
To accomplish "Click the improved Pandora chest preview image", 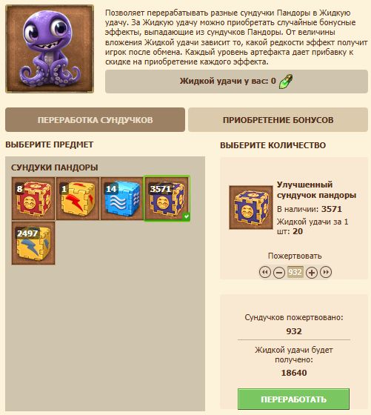I will coord(251,207).
